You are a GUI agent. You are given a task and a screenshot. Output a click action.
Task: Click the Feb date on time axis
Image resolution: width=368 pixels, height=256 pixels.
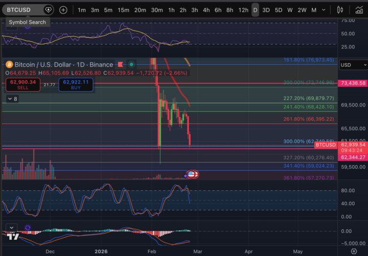[x=152, y=251]
